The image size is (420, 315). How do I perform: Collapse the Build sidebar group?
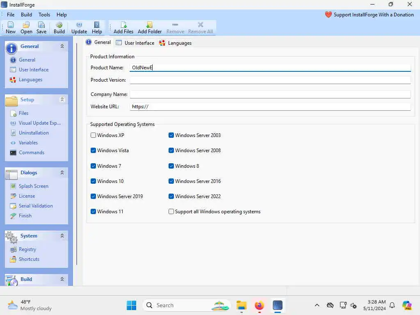(62, 279)
